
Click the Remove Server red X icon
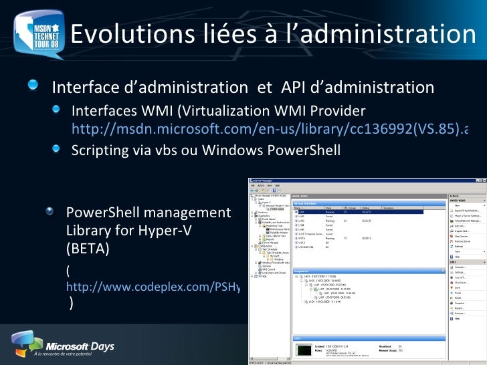point(452,241)
